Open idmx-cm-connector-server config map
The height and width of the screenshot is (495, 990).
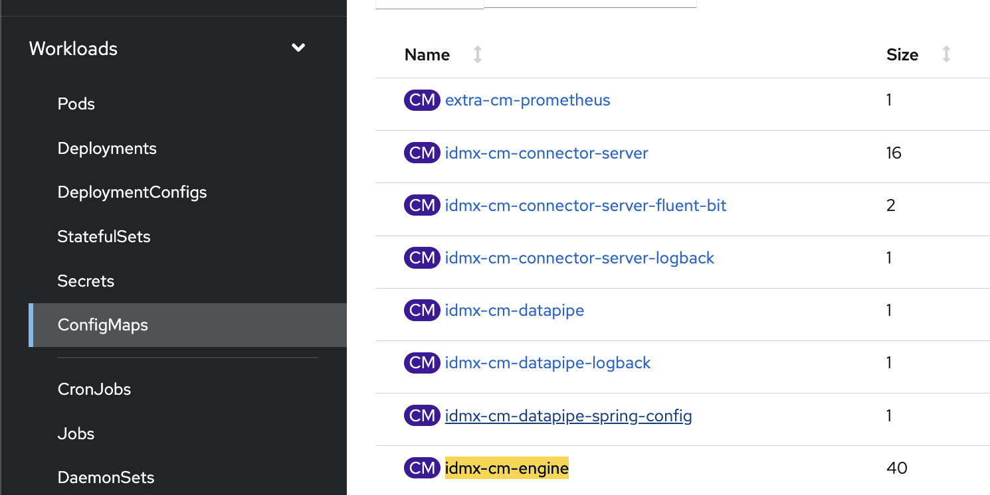[x=547, y=153]
